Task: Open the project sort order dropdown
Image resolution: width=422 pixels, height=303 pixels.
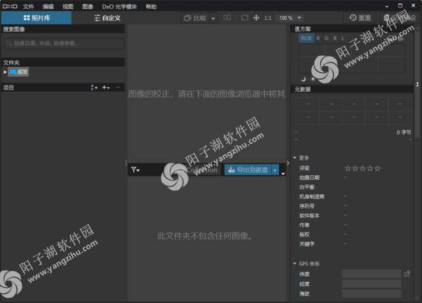Action: point(94,88)
